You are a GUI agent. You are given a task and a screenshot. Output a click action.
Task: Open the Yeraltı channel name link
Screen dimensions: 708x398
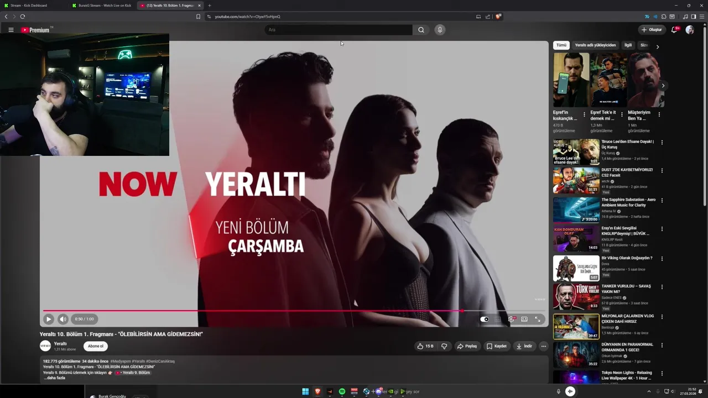tap(60, 343)
